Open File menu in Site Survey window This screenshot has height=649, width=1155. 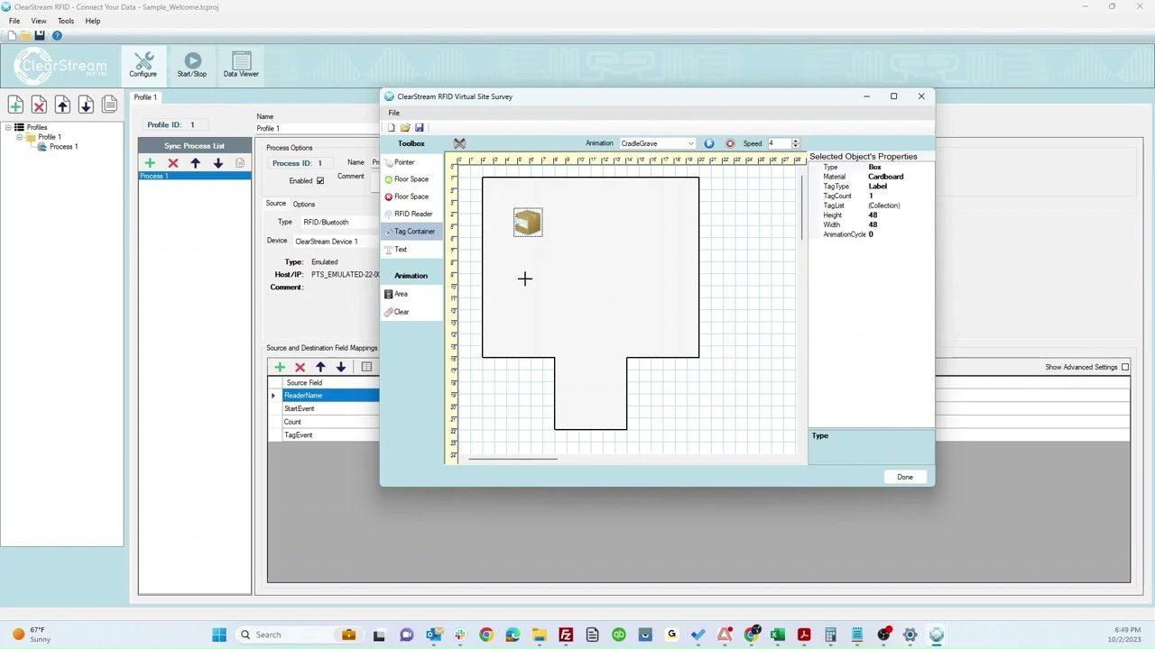(x=394, y=113)
